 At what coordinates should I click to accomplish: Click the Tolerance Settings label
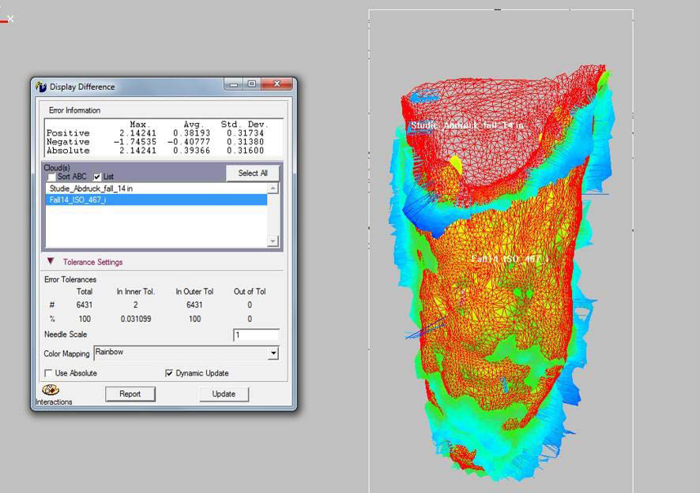click(93, 262)
